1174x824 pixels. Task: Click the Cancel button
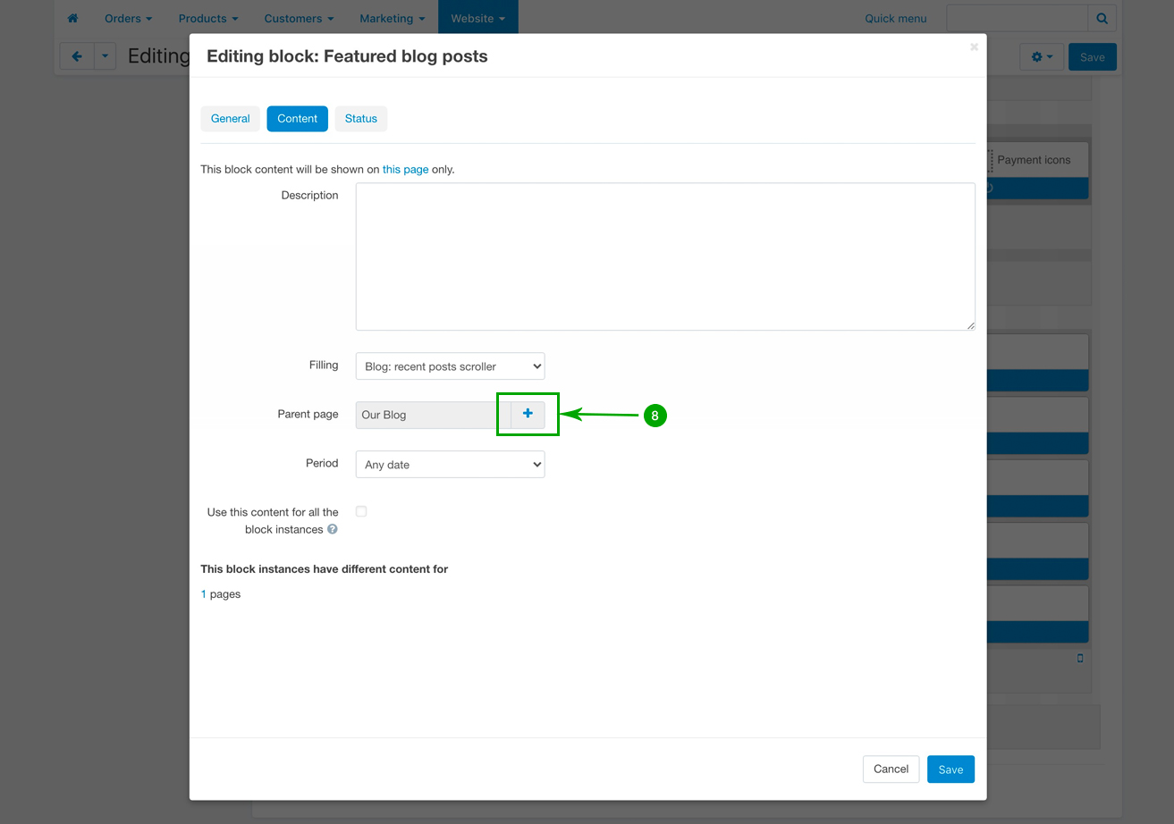[x=891, y=769]
